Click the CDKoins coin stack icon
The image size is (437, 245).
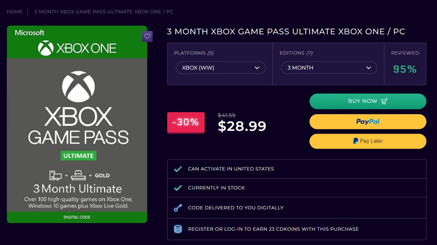click(178, 229)
